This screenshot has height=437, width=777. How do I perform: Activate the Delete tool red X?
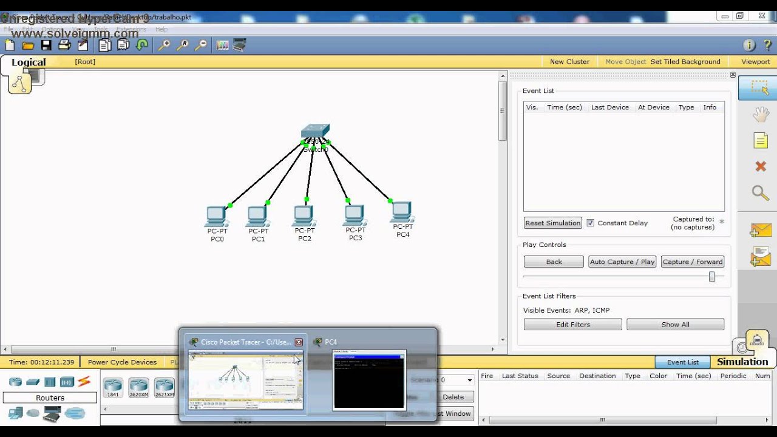[x=761, y=166]
